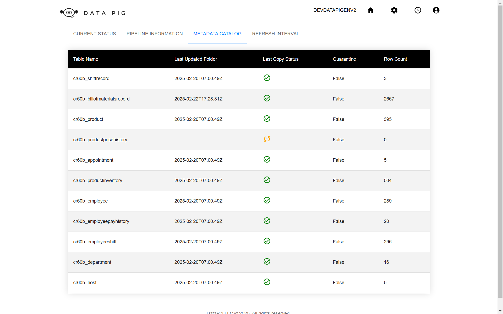
Task: Select cr60b_product table name
Action: point(88,119)
